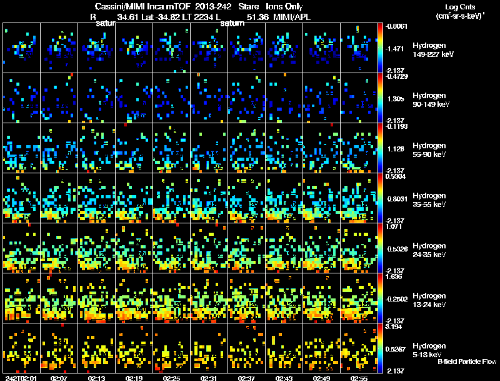
Task: Click the 02:25 time axis label
Action: coord(171,378)
